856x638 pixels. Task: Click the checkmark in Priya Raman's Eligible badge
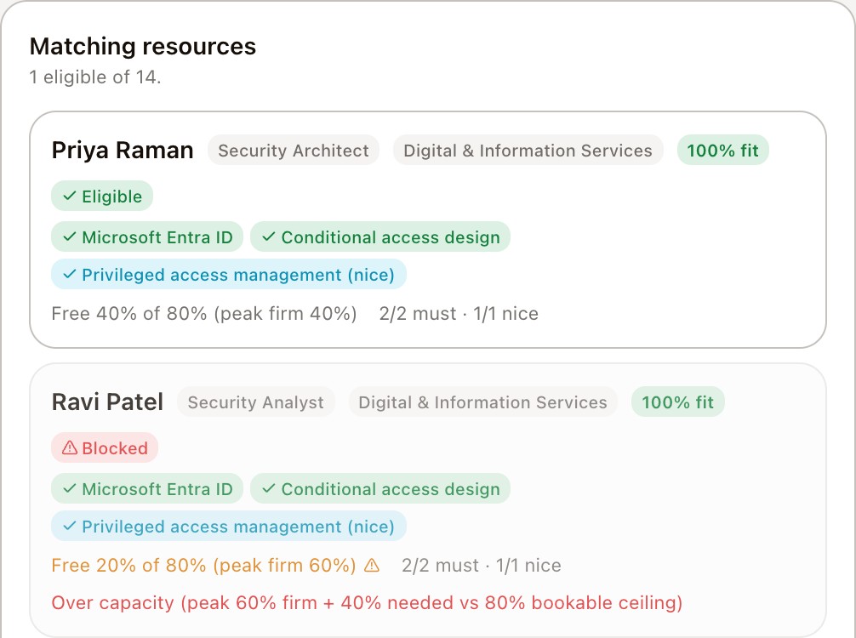69,196
